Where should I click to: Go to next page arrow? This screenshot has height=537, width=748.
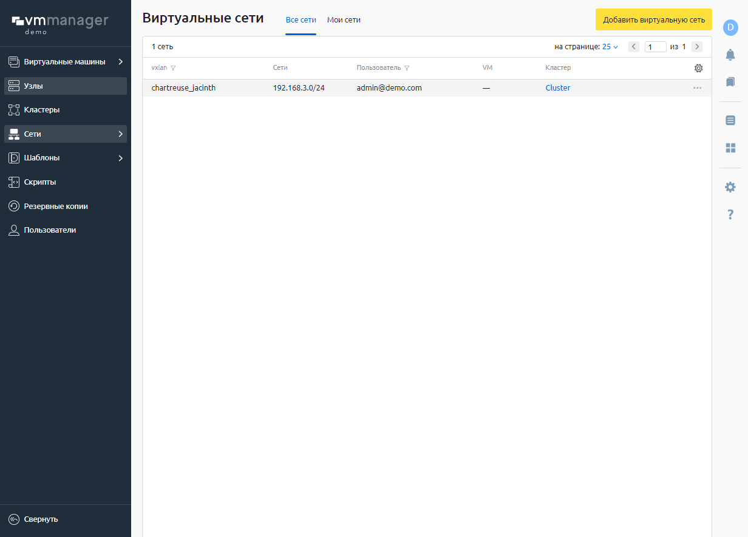tap(697, 47)
